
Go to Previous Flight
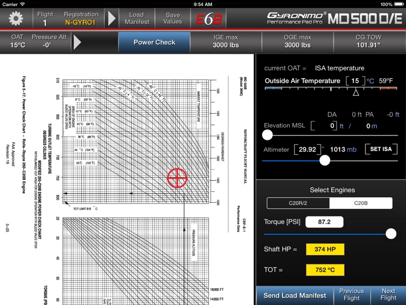click(x=352, y=295)
